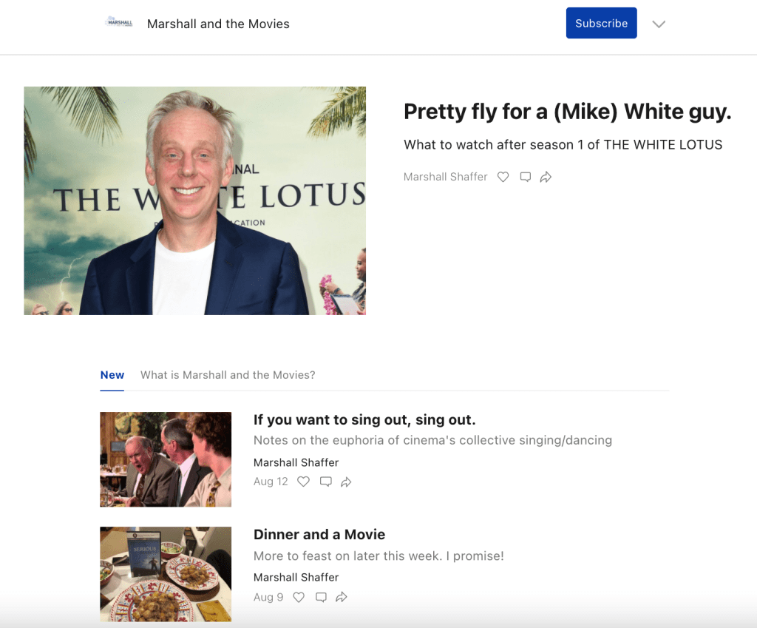
Task: Share the featured Mike White post
Action: pos(546,177)
